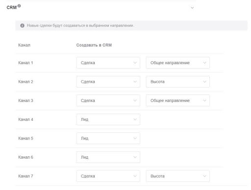This screenshot has width=251, height=190.
Task: Open the Канал 4 Лид dropdown
Action: (108, 119)
